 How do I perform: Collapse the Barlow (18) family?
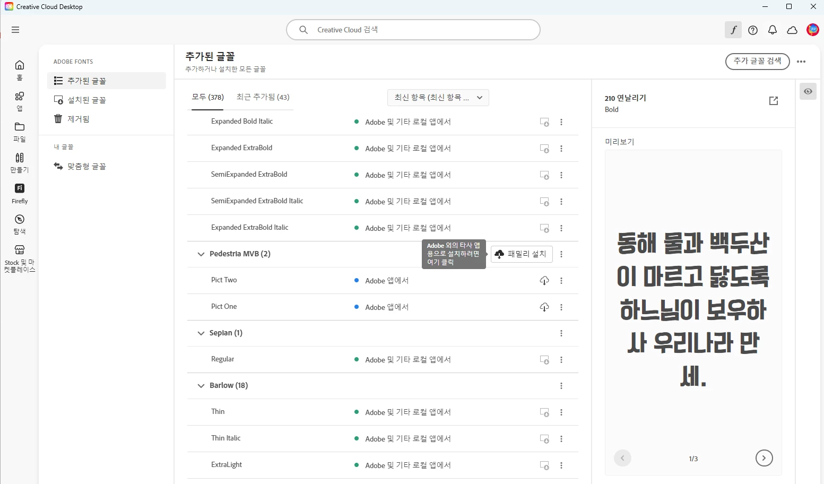coord(201,386)
